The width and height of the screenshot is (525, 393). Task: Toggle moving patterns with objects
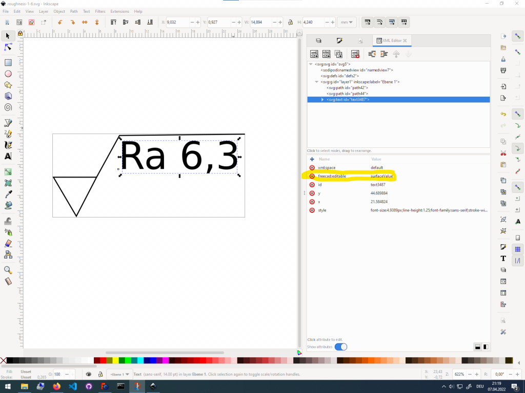(x=404, y=22)
